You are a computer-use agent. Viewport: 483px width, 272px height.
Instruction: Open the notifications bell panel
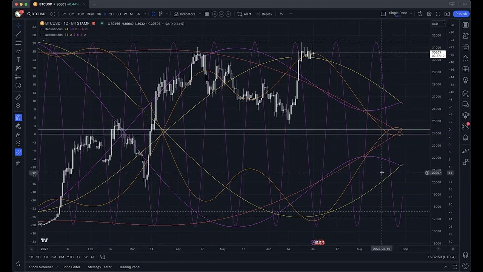(465, 138)
